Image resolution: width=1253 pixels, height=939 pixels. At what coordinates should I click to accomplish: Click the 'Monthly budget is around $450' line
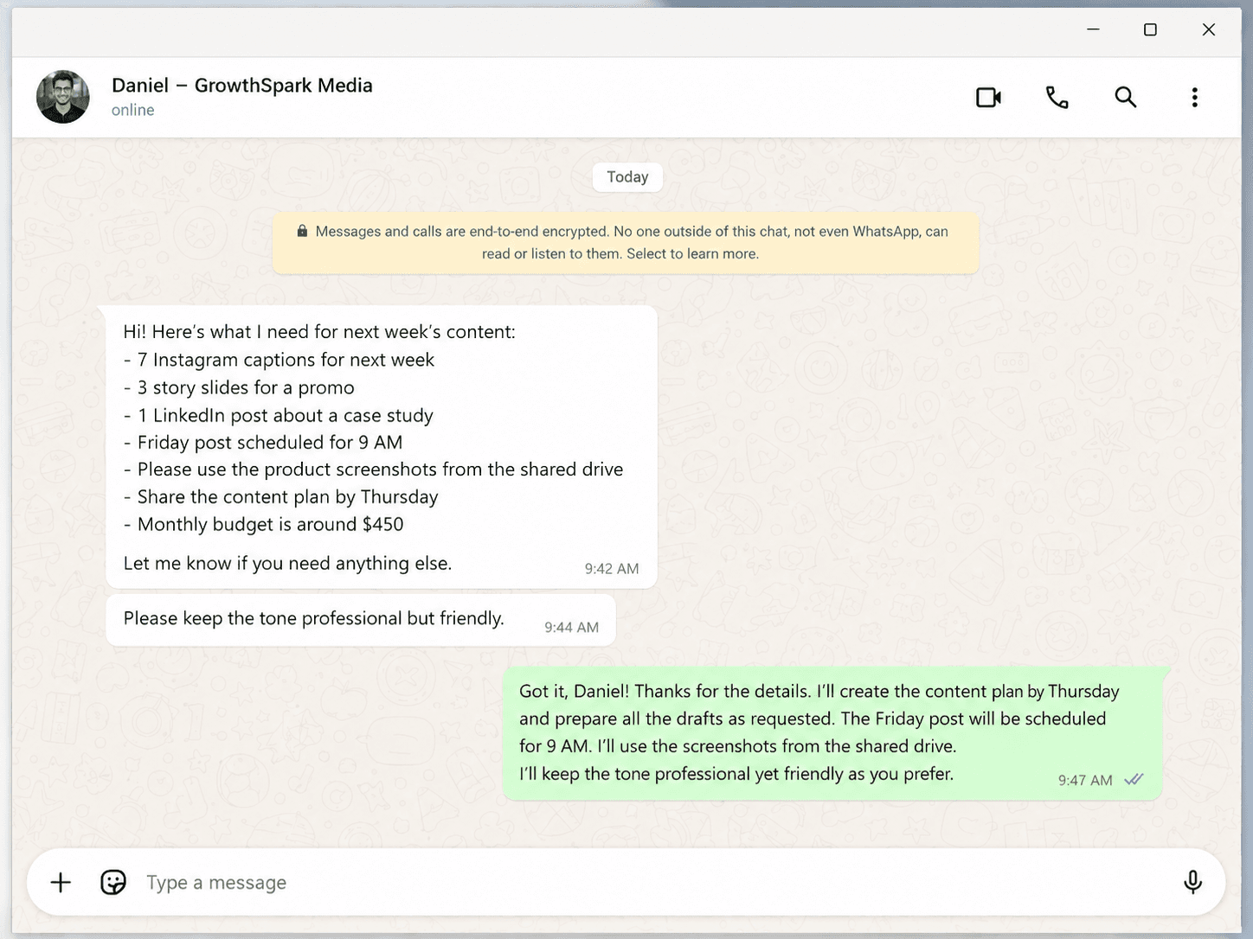click(x=263, y=525)
